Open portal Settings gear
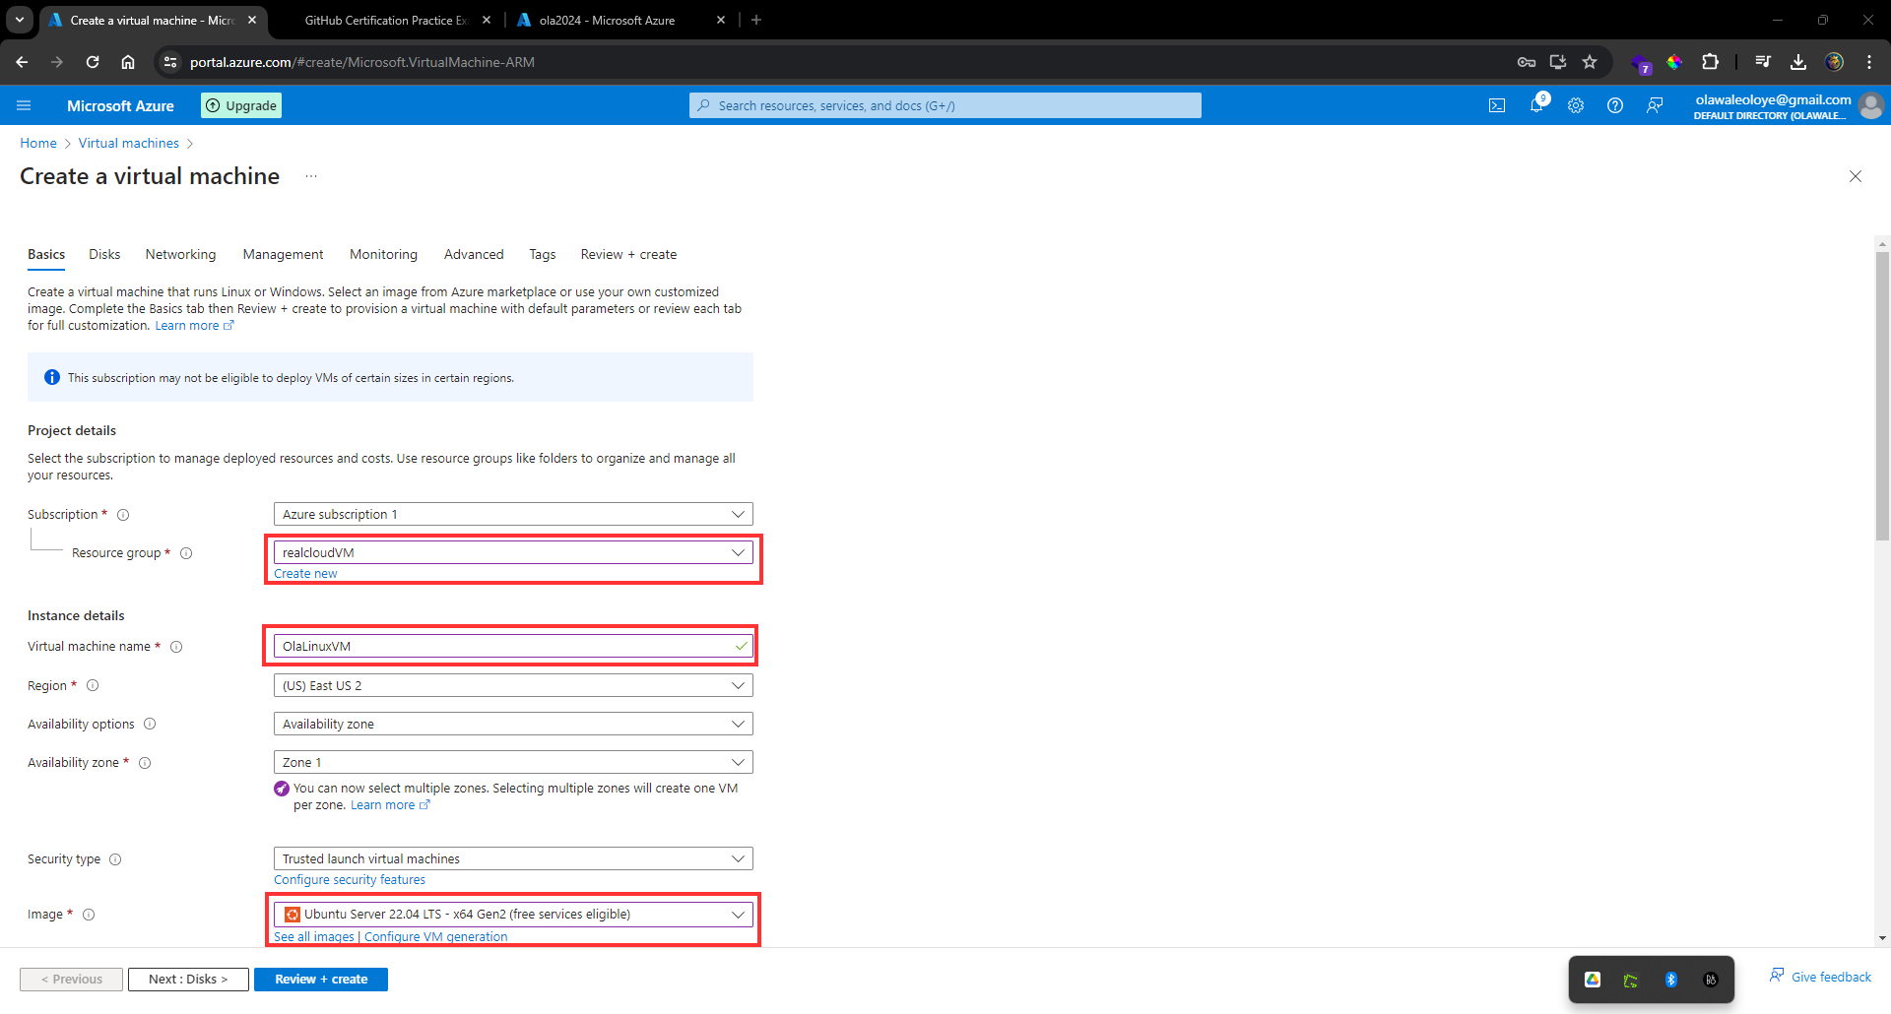The image size is (1891, 1014). (x=1576, y=105)
